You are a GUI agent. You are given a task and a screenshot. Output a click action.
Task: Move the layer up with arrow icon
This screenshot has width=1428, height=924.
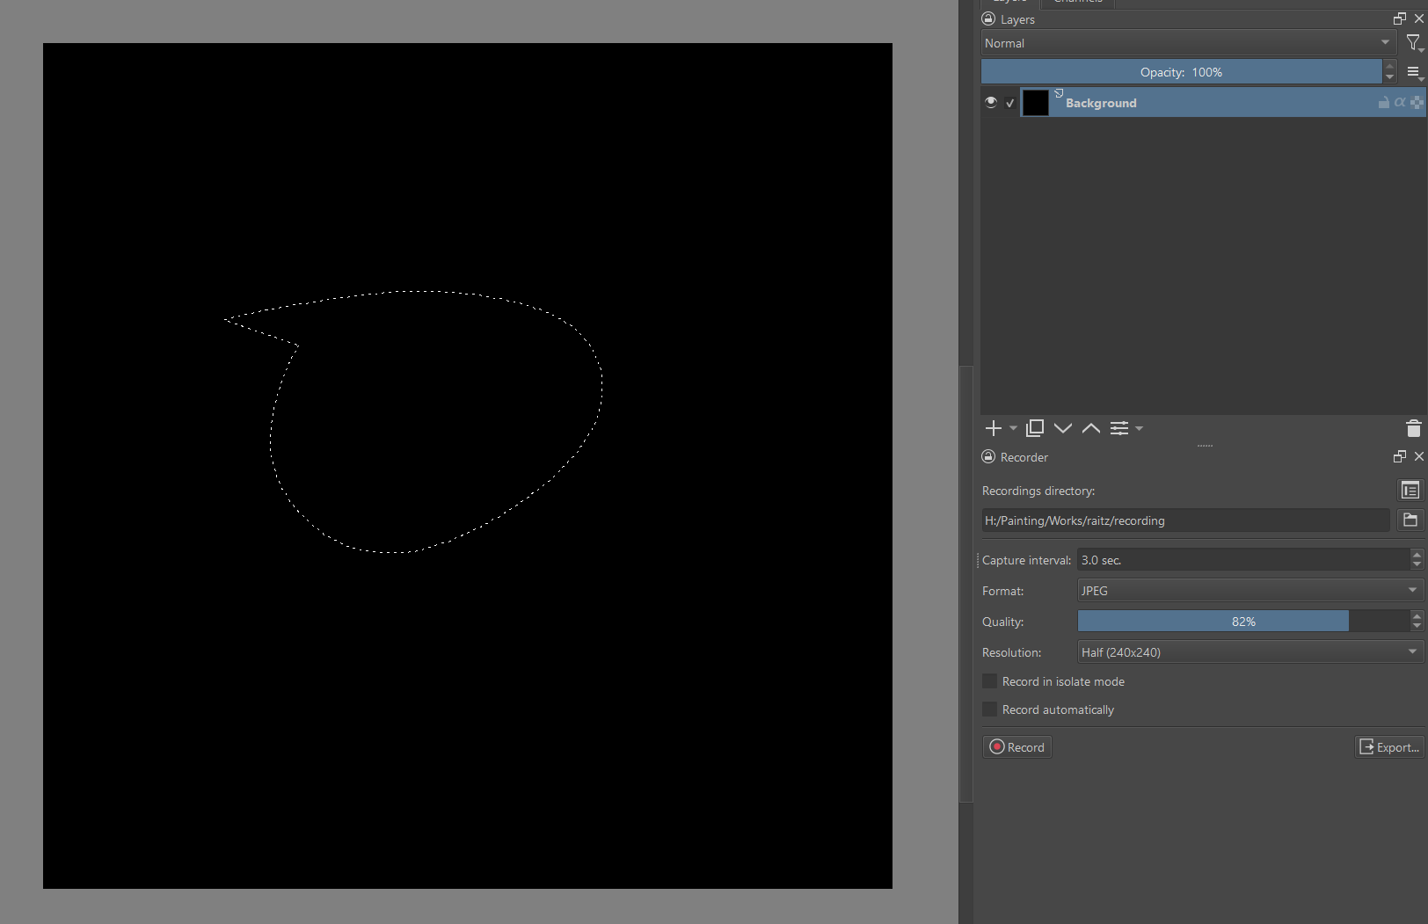point(1091,428)
